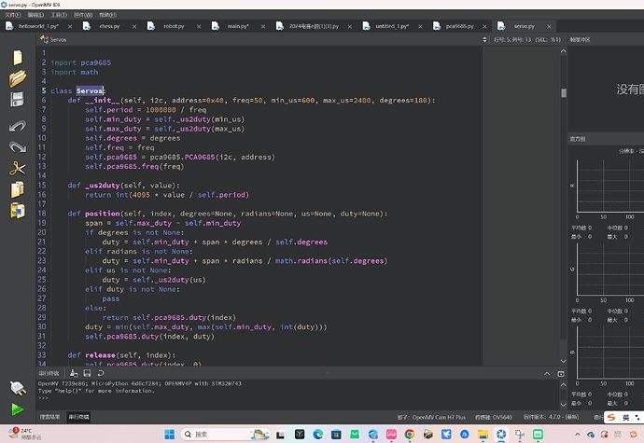The image size is (644, 443).
Task: Open File Explorer from taskbar
Action: pos(483,434)
